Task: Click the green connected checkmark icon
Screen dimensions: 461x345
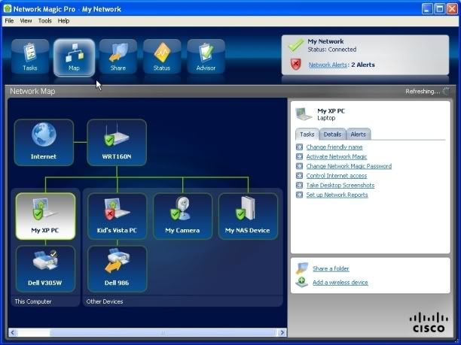Action: (296, 45)
